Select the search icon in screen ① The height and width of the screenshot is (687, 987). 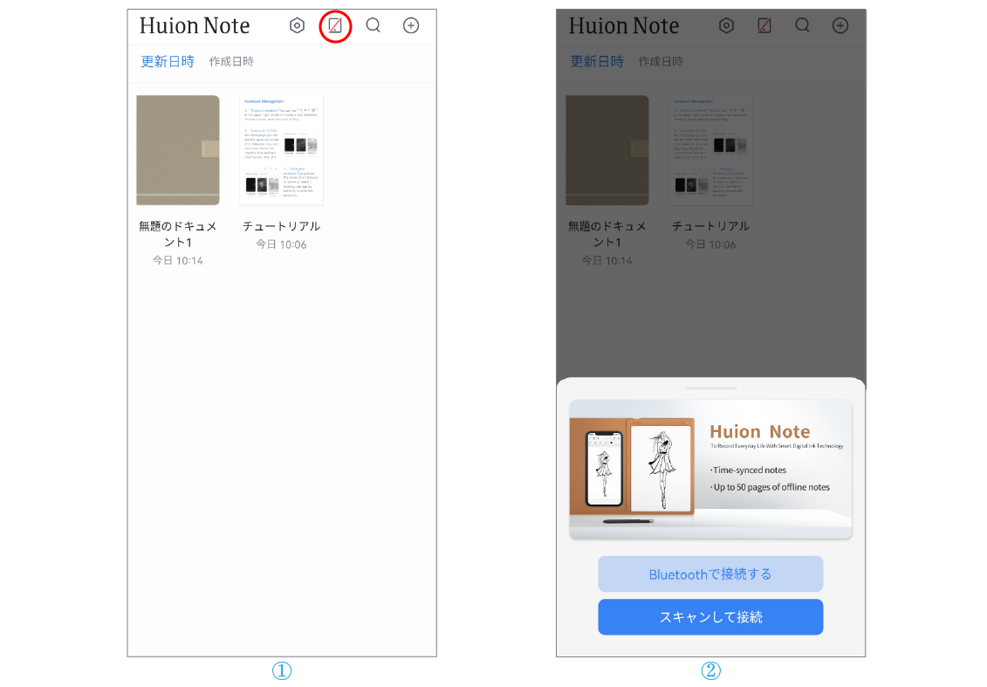point(373,25)
